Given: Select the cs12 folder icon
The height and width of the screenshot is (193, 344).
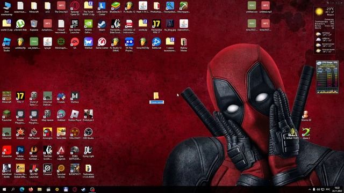Looking at the screenshot, I should pyautogui.click(x=48, y=7).
